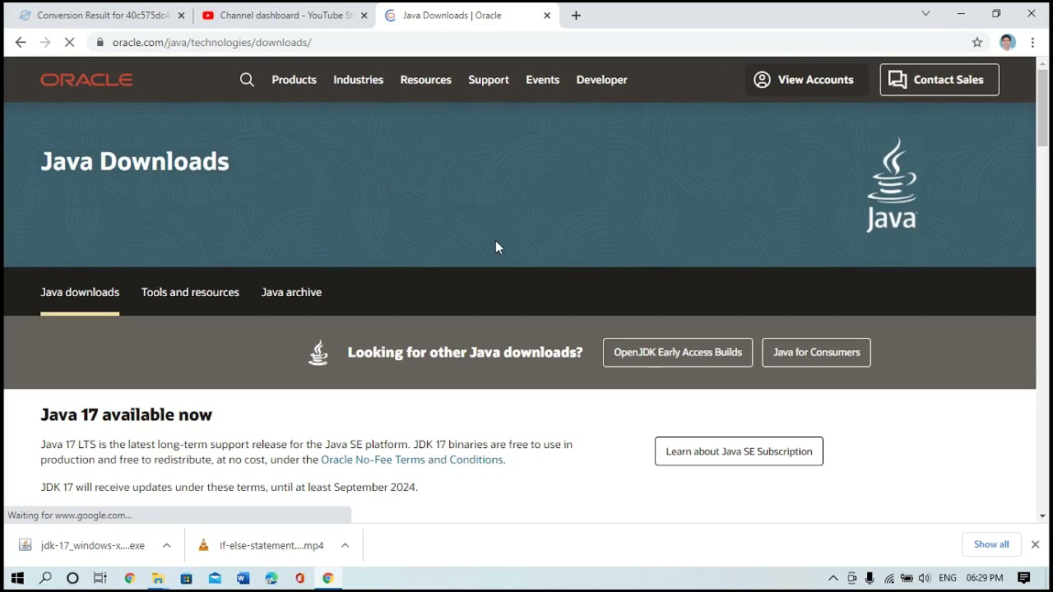1053x592 pixels.
Task: Click the Java coffee cup logo in banner
Action: pos(892,185)
